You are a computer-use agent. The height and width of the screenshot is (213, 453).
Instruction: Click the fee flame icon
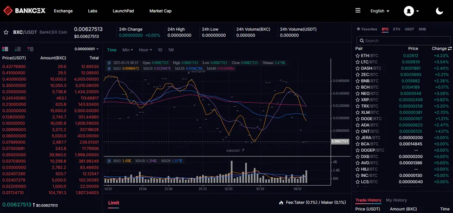point(281,203)
